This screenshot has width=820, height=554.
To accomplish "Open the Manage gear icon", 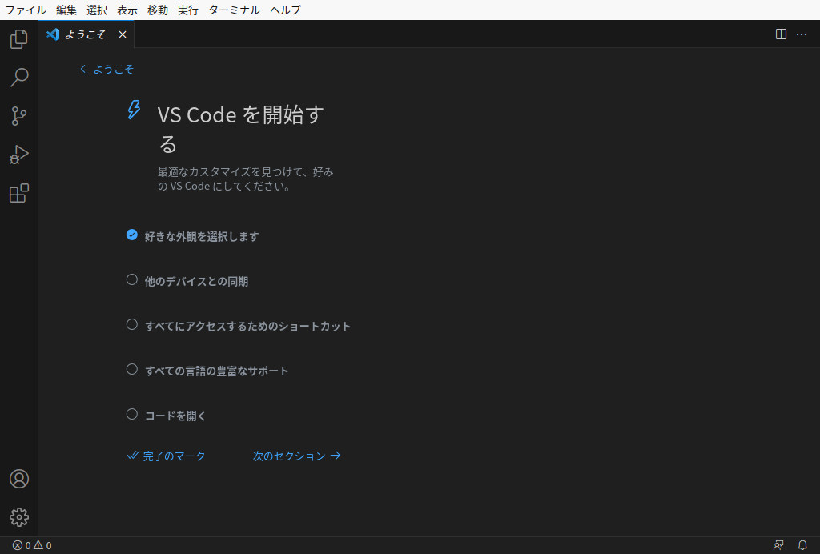I will [x=19, y=517].
